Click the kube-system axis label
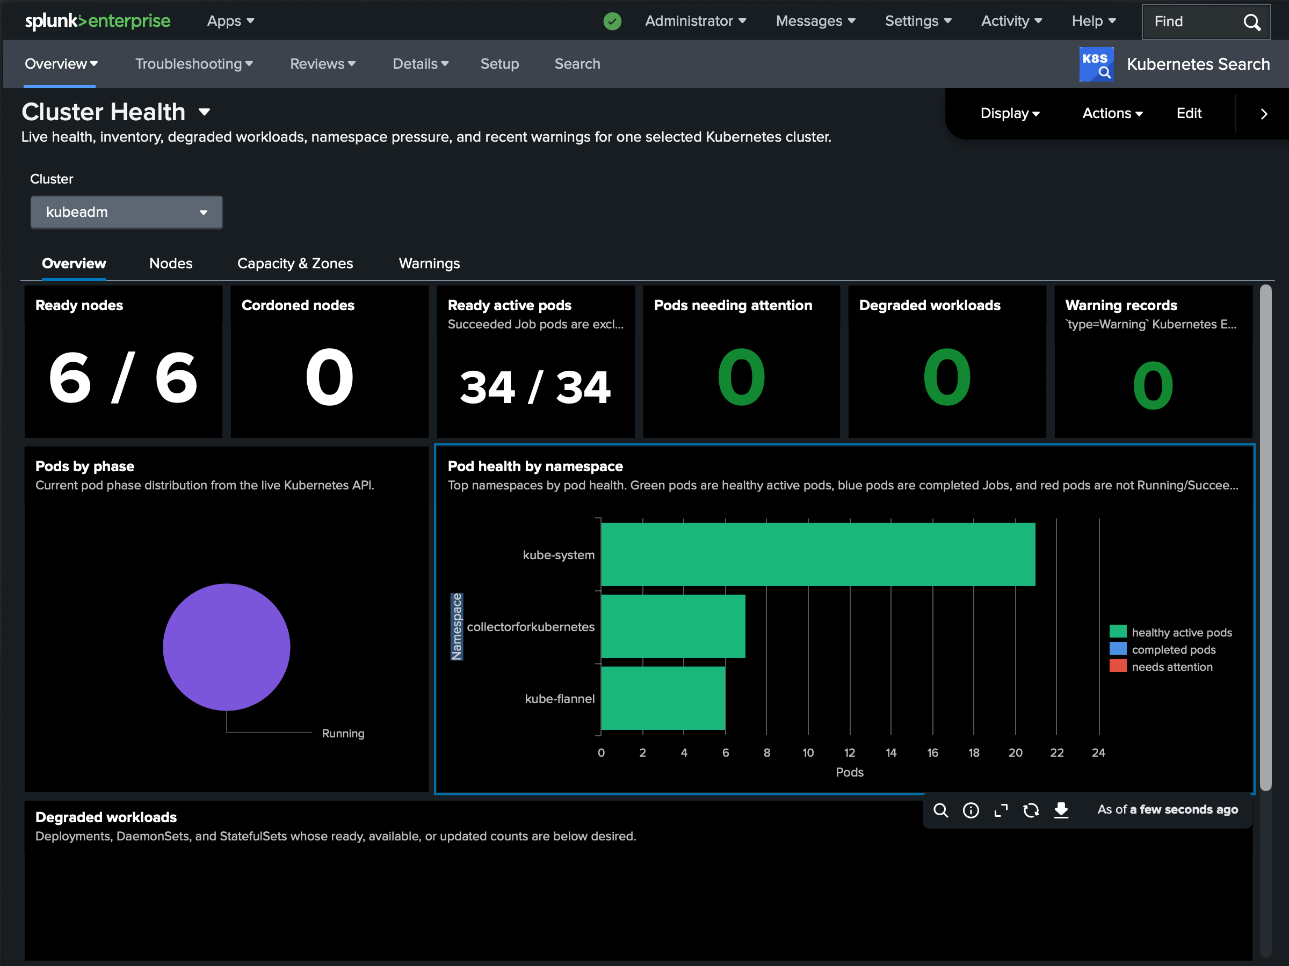This screenshot has width=1289, height=966. pyautogui.click(x=558, y=555)
